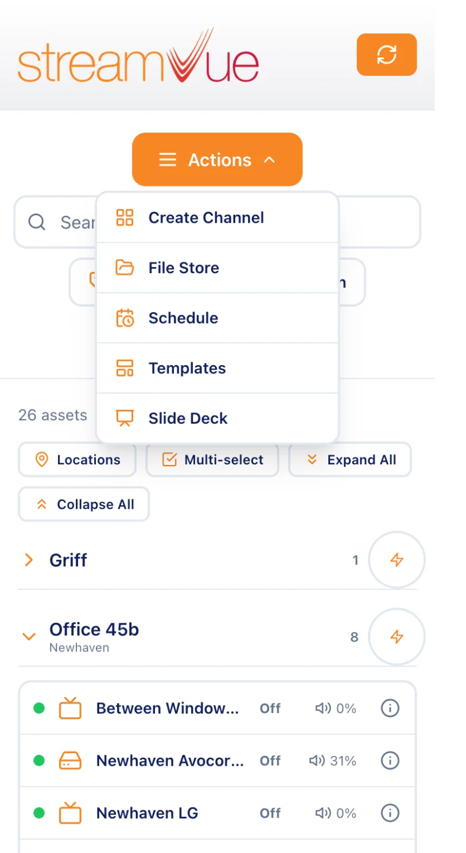
Task: Click the Locations pin icon
Action: pos(41,460)
